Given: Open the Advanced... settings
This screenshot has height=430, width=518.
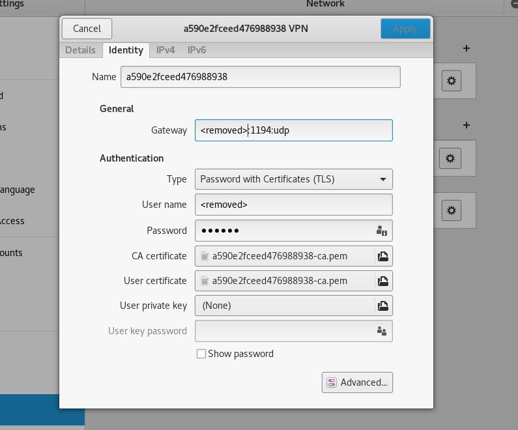Looking at the screenshot, I should 357,382.
